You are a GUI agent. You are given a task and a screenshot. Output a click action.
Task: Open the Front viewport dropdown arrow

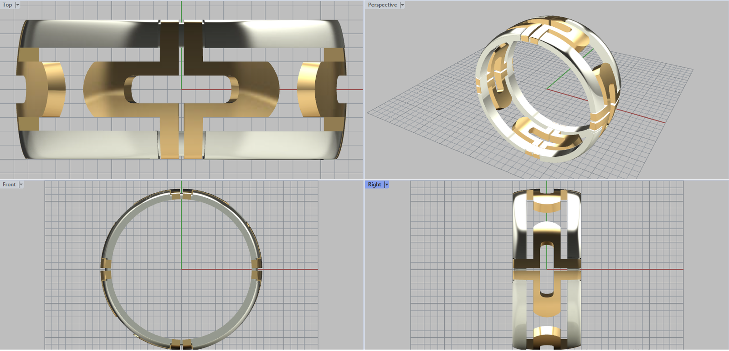pyautogui.click(x=21, y=185)
